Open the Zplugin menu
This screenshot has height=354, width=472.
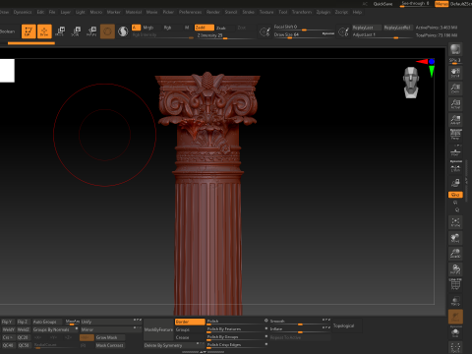tap(324, 12)
